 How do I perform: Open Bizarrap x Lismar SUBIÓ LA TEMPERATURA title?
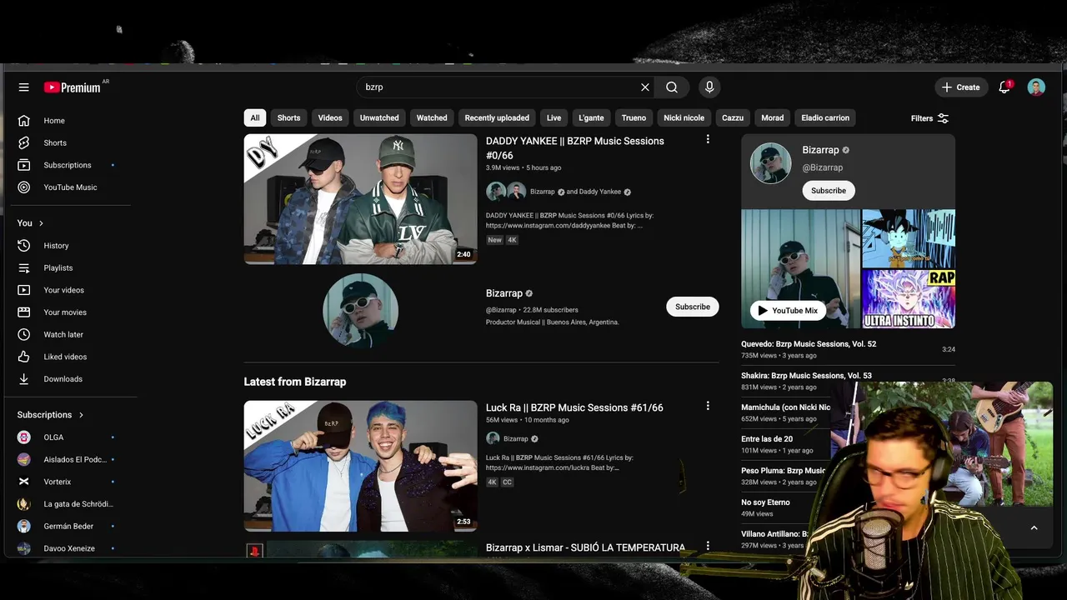coord(585,547)
